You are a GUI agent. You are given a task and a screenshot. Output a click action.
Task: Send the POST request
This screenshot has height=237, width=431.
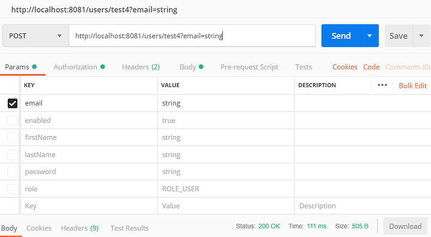tap(341, 36)
